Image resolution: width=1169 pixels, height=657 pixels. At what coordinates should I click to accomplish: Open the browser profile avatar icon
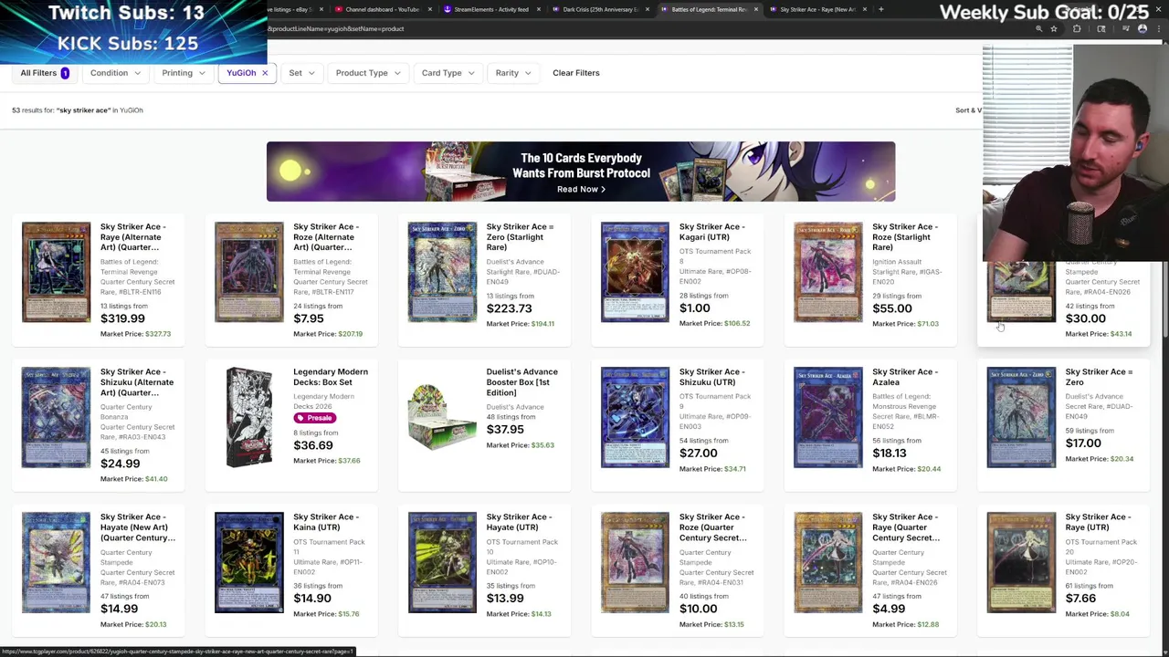1142,29
